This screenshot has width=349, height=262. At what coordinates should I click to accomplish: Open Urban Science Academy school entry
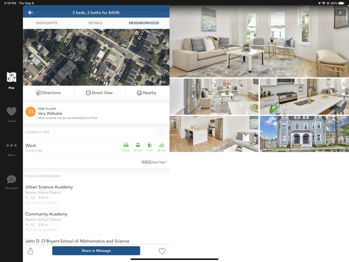click(x=97, y=194)
